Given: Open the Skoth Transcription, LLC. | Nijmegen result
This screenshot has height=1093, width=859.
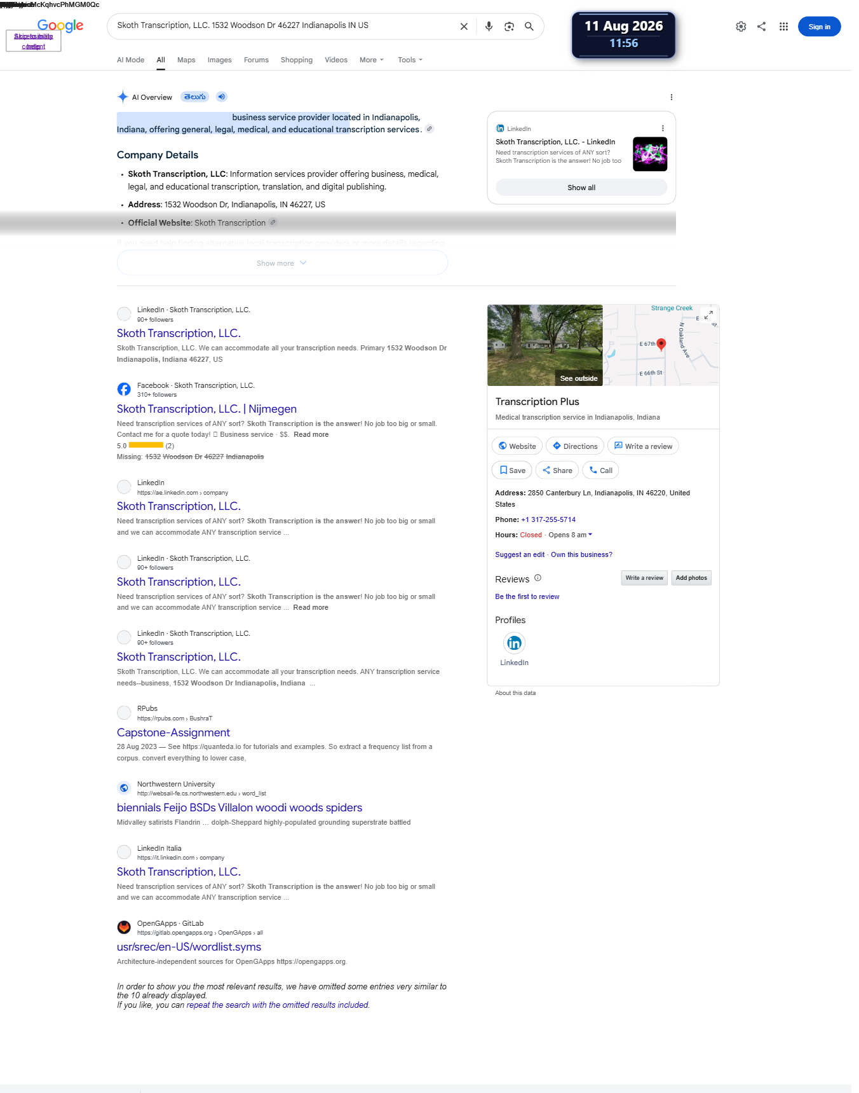Looking at the screenshot, I should pos(206,409).
